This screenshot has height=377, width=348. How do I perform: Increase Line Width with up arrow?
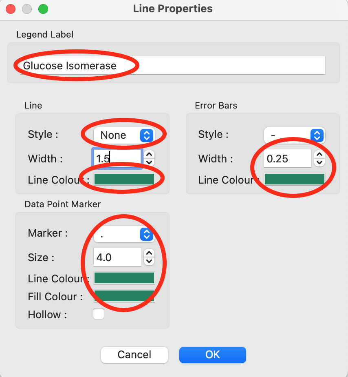(x=150, y=155)
